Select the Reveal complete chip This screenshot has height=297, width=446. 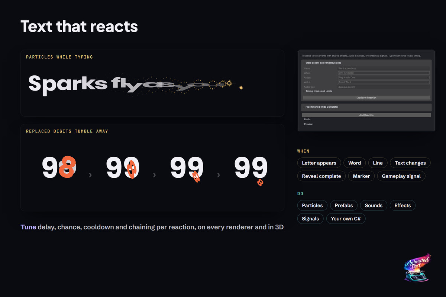[321, 176]
